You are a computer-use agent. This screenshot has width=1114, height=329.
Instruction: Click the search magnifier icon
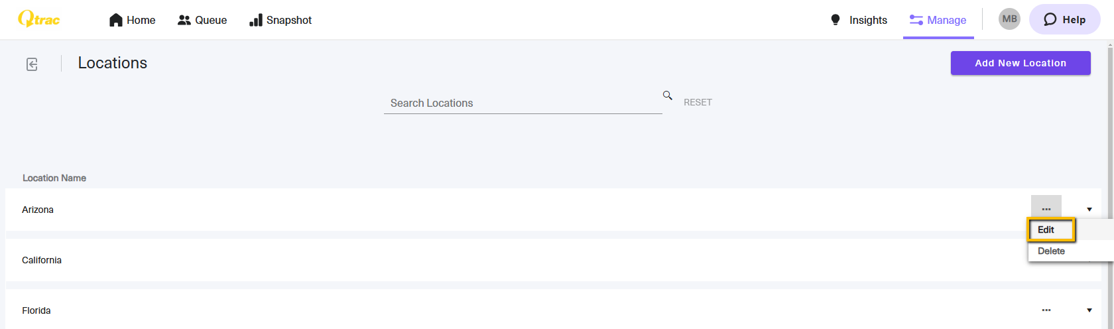pyautogui.click(x=668, y=96)
